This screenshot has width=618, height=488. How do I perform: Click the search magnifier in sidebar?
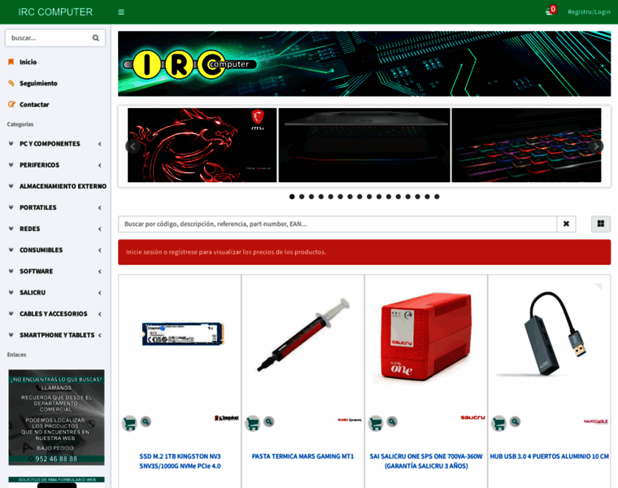pyautogui.click(x=96, y=38)
